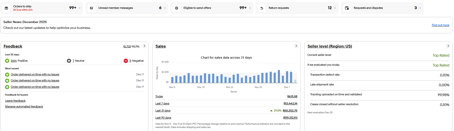
Task: Click the Requests and disputes icon
Action: click(x=347, y=8)
